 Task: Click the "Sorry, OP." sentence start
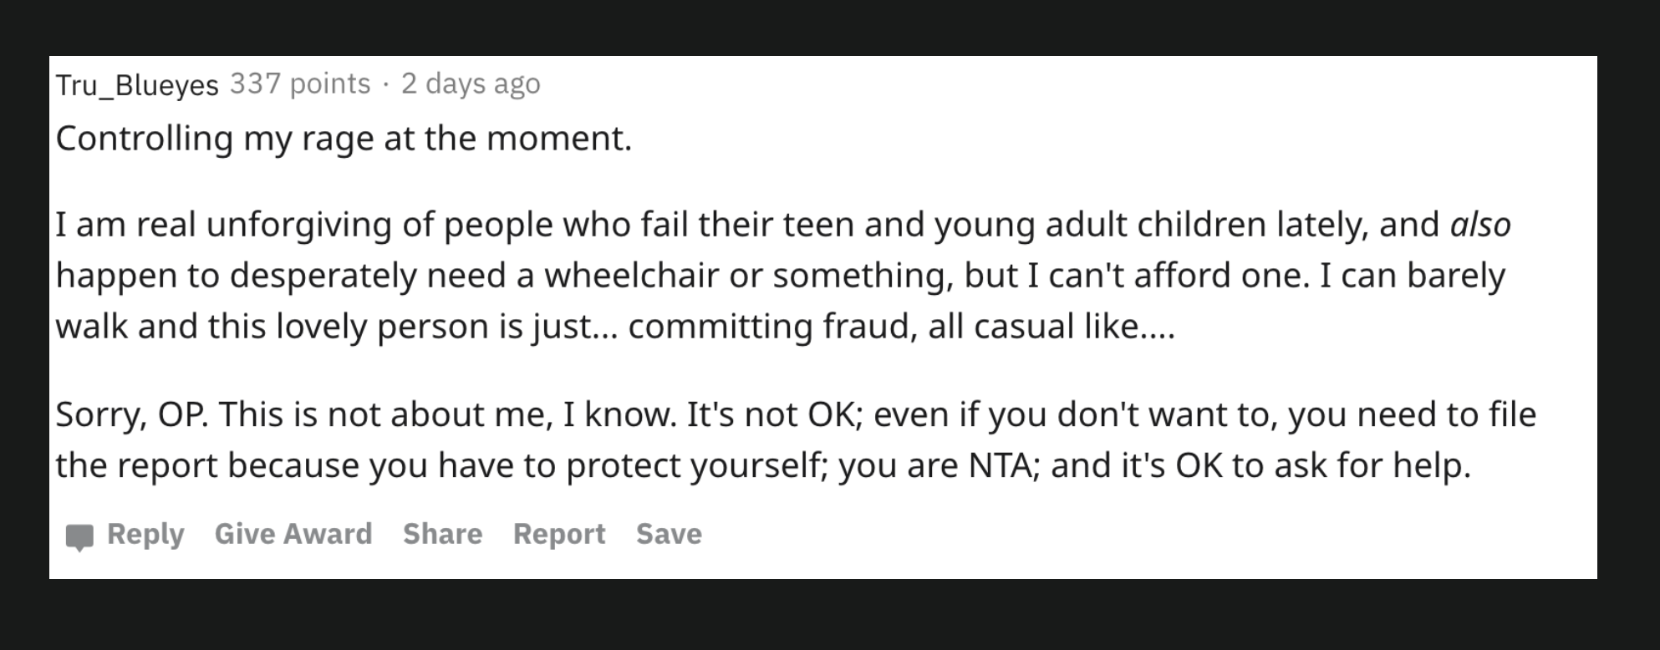coord(132,415)
